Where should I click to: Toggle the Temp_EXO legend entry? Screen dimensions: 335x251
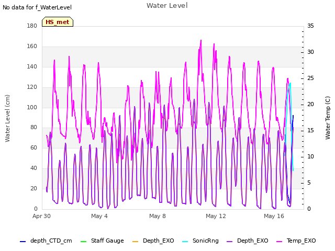point(296,241)
